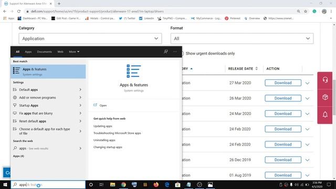Viewport: 336px width, 189px height.
Task: Open the Twitter bookmark
Action: click(x=127, y=18)
